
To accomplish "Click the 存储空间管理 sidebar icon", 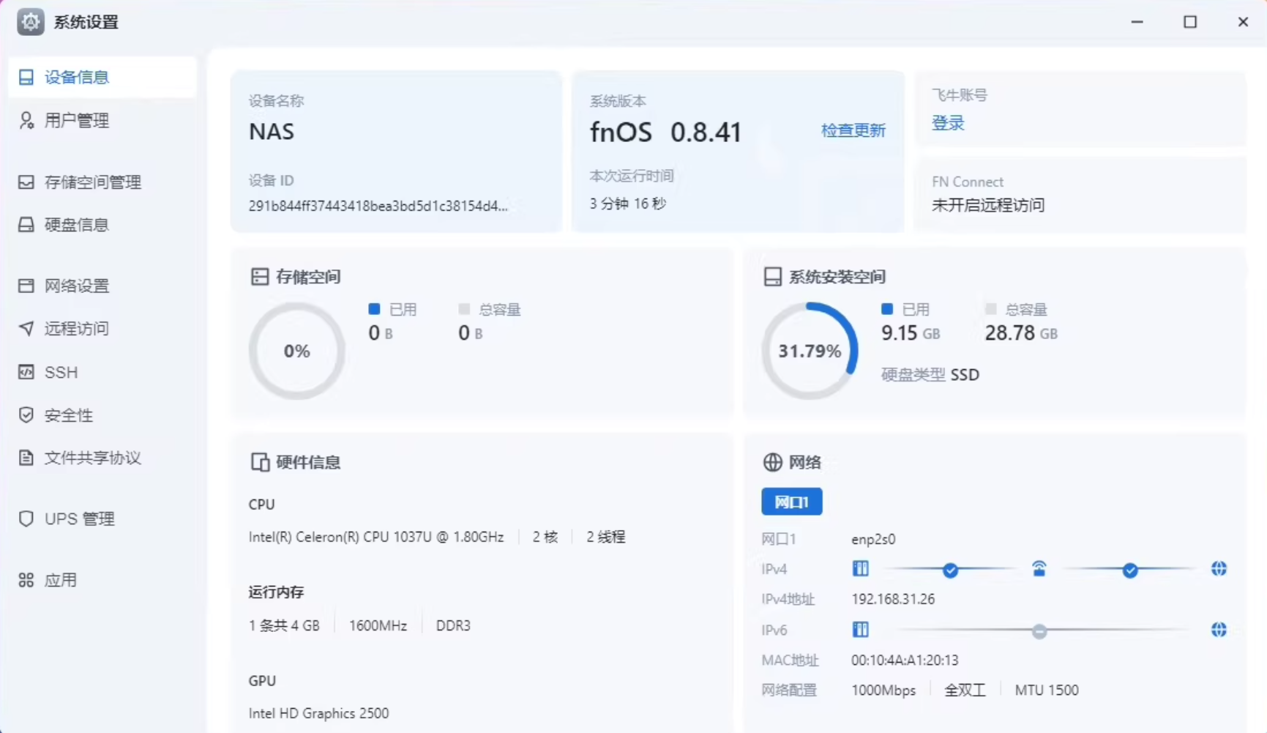I will click(x=26, y=182).
